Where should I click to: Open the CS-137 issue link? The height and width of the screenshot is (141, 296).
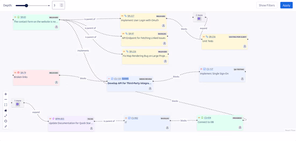coord(210,69)
